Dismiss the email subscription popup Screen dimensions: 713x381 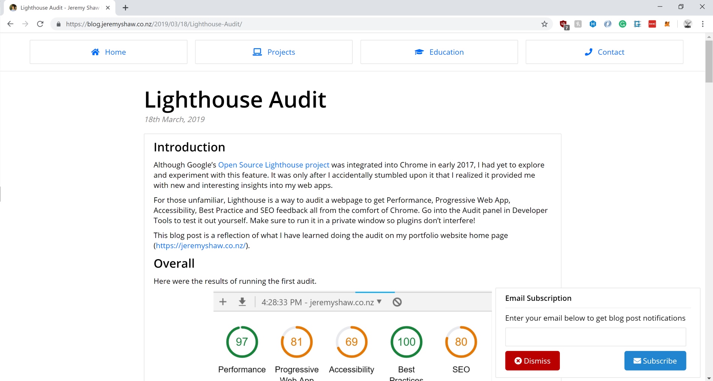532,361
